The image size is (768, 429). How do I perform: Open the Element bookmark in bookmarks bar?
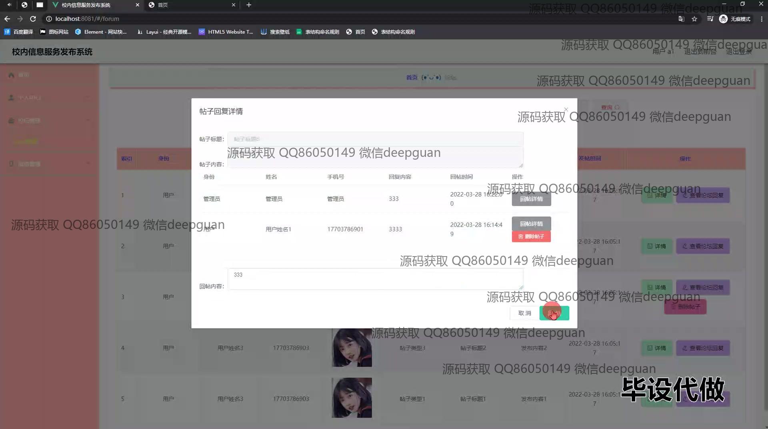tap(101, 32)
